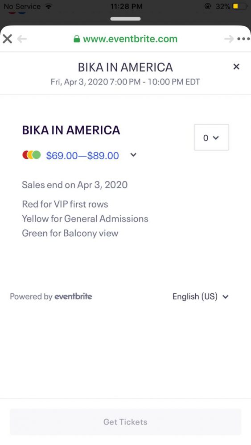Open the English (US) language selector
Screen dimensions: 251x445
click(201, 296)
